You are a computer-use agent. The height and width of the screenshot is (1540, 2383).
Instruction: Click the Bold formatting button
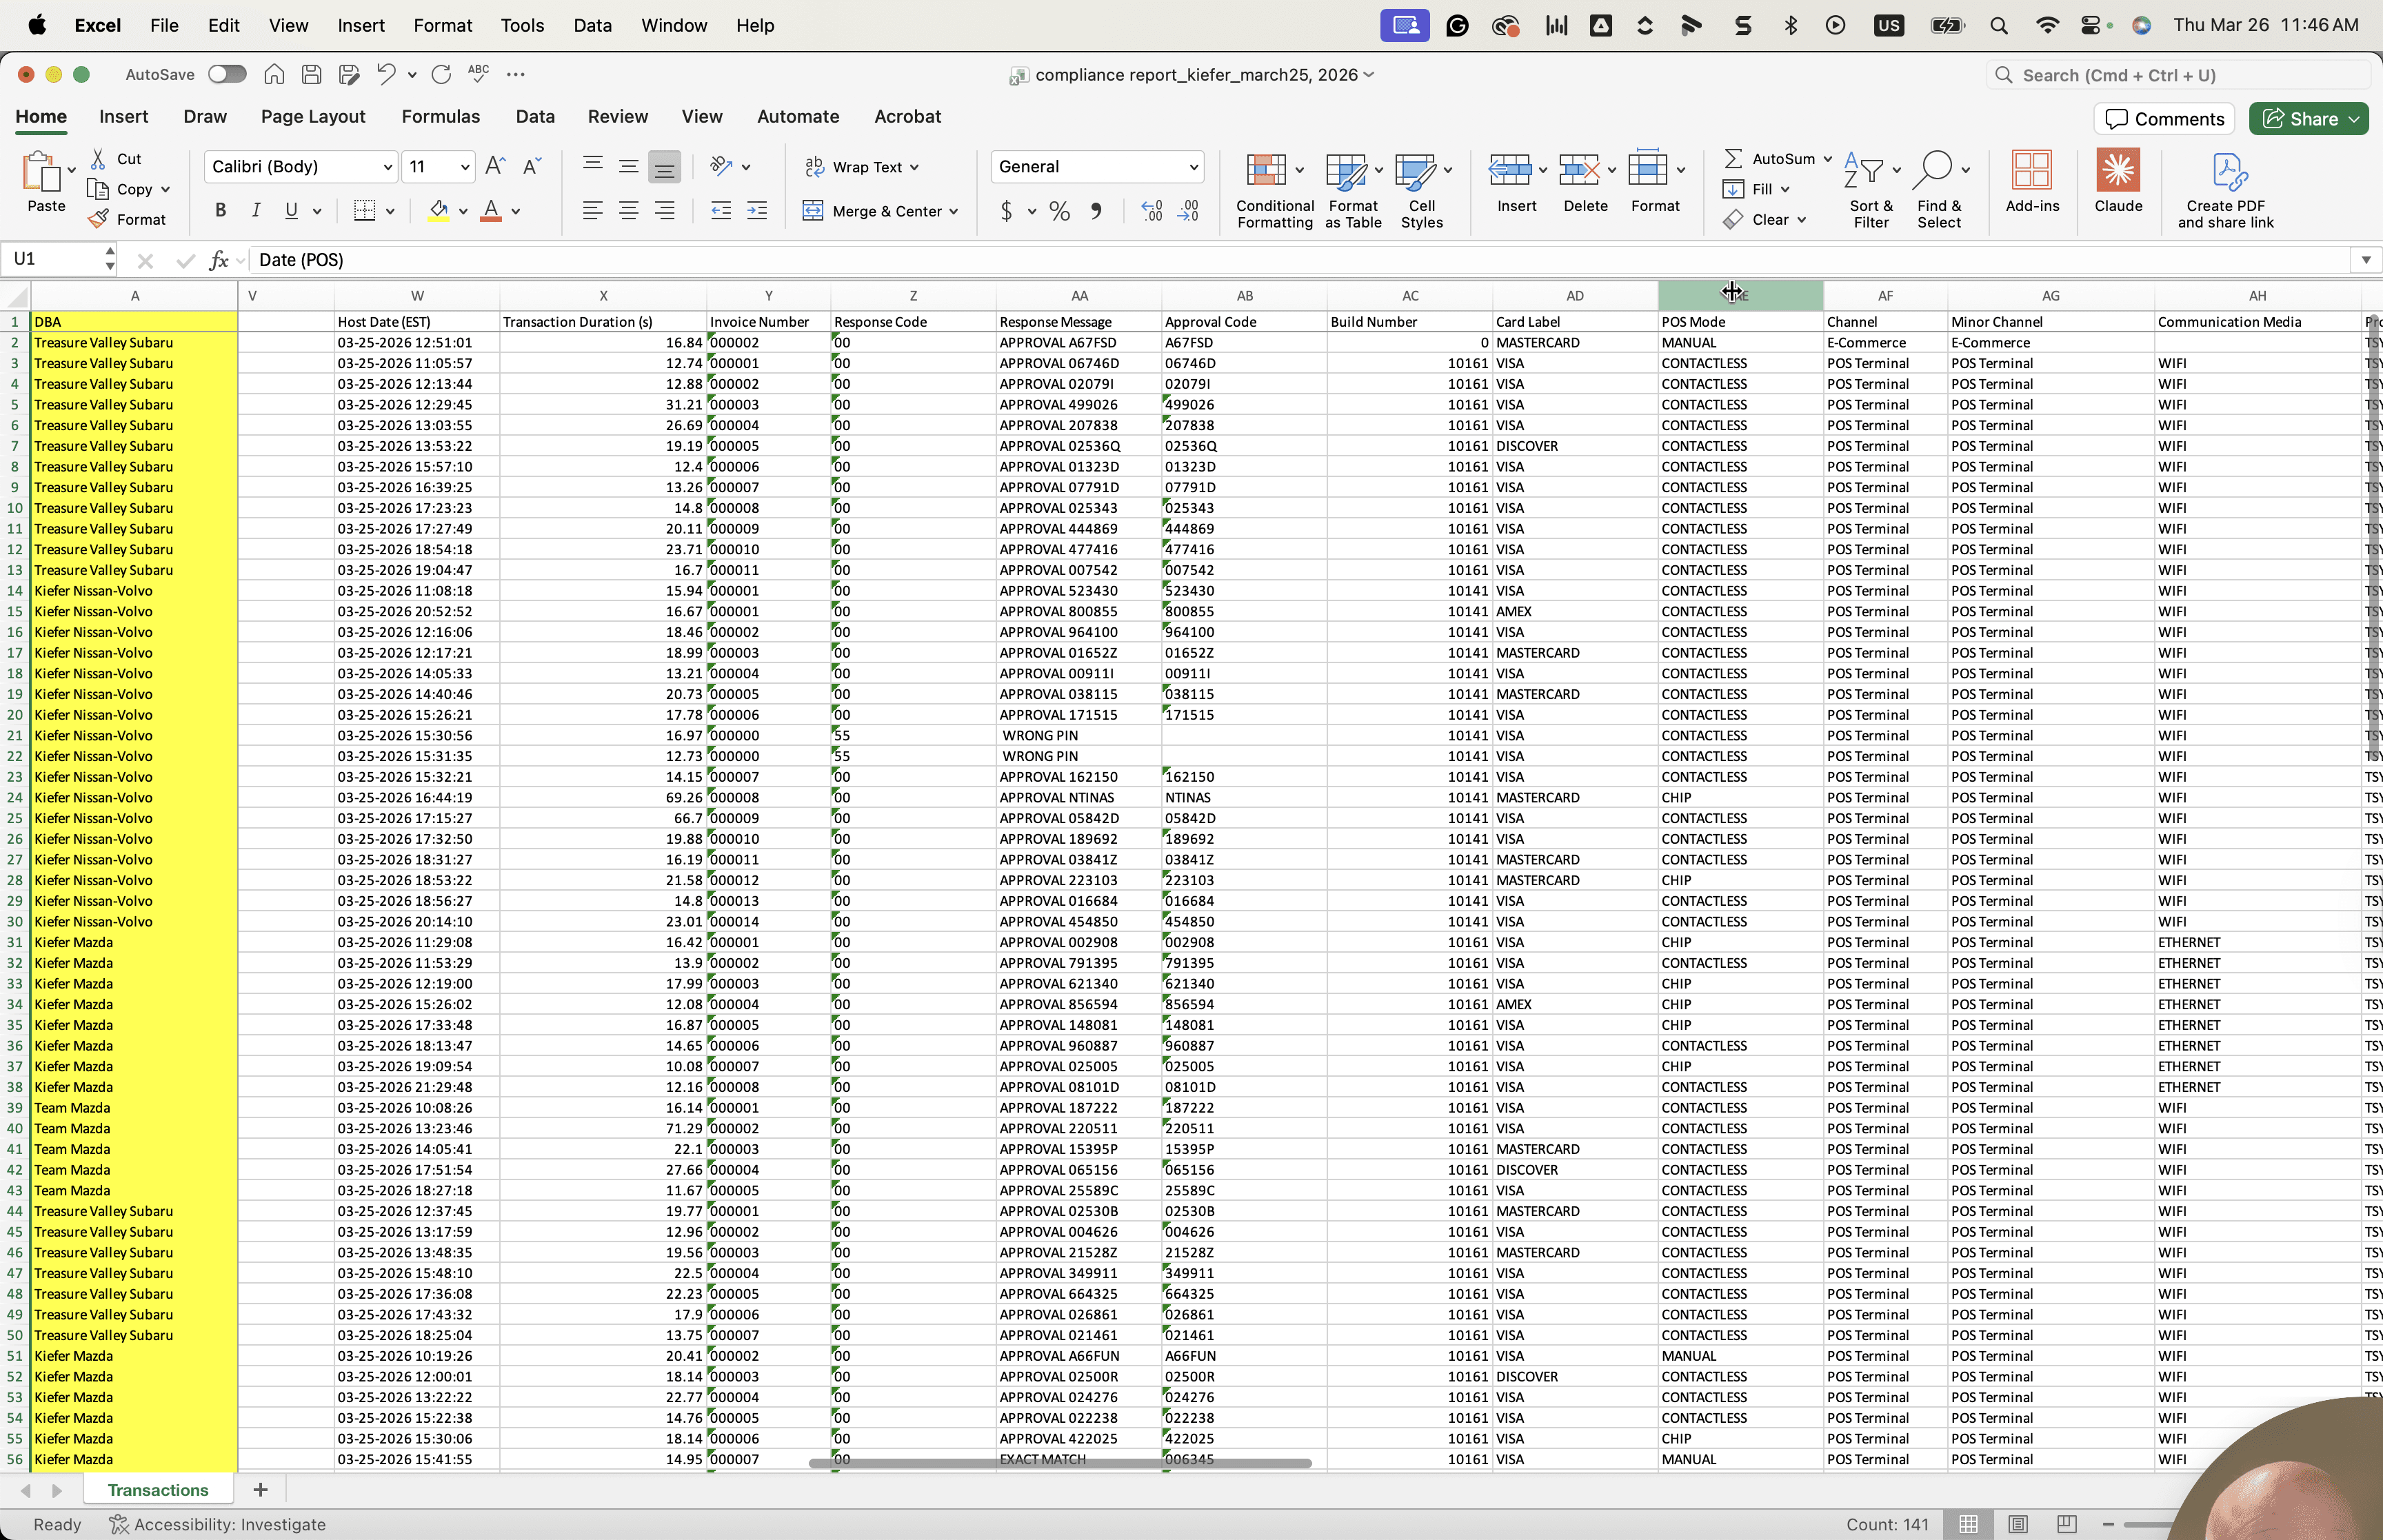point(221,211)
